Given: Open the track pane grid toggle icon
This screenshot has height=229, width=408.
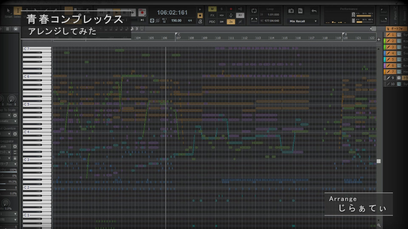Looking at the screenshot, I should click(x=373, y=28).
